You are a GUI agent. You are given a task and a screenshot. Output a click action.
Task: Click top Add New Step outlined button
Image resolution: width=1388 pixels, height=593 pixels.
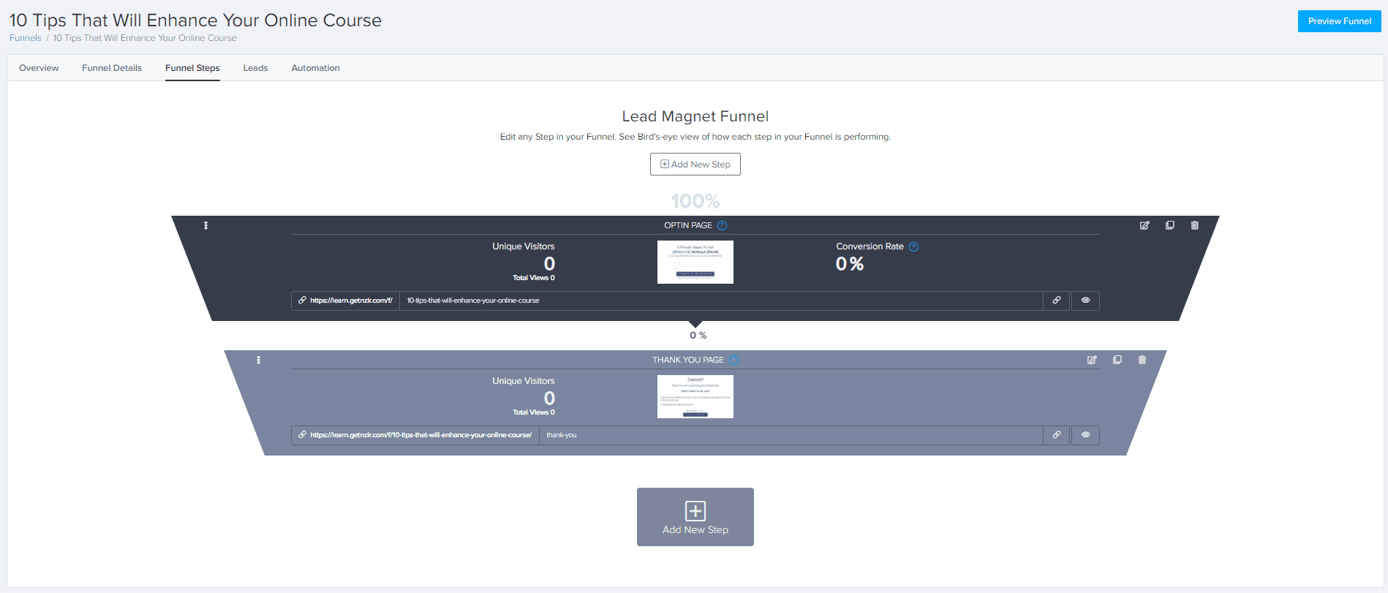tap(695, 165)
